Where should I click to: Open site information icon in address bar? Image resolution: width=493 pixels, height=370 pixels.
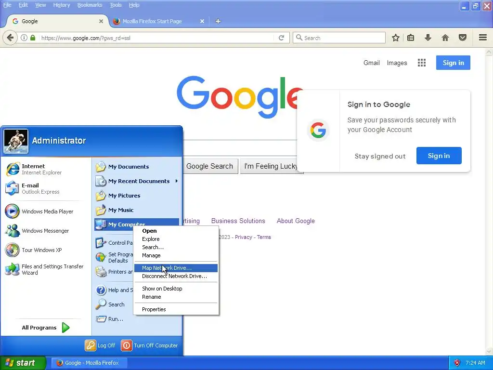[24, 38]
